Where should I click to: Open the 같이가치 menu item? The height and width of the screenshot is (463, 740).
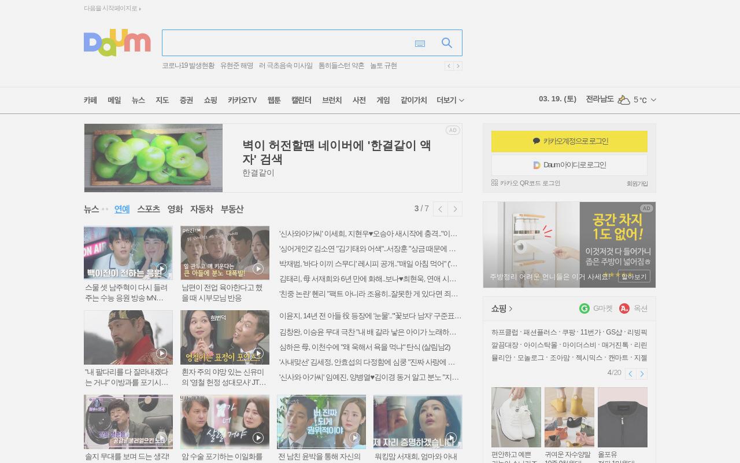[414, 100]
